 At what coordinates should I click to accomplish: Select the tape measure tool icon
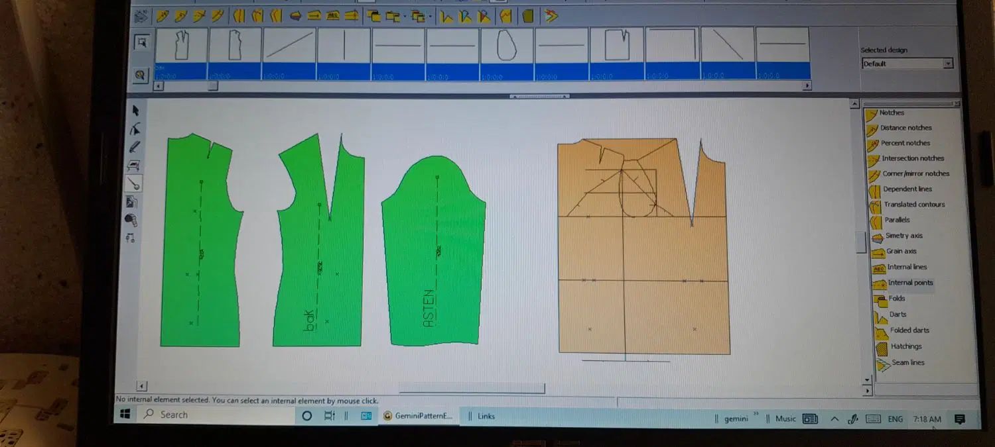coord(131,219)
